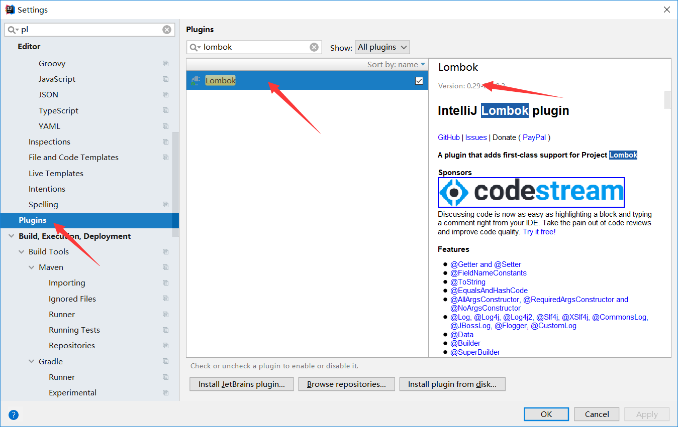Viewport: 678px width, 427px height.
Task: Click the plugin description scrollbar
Action: (667, 99)
